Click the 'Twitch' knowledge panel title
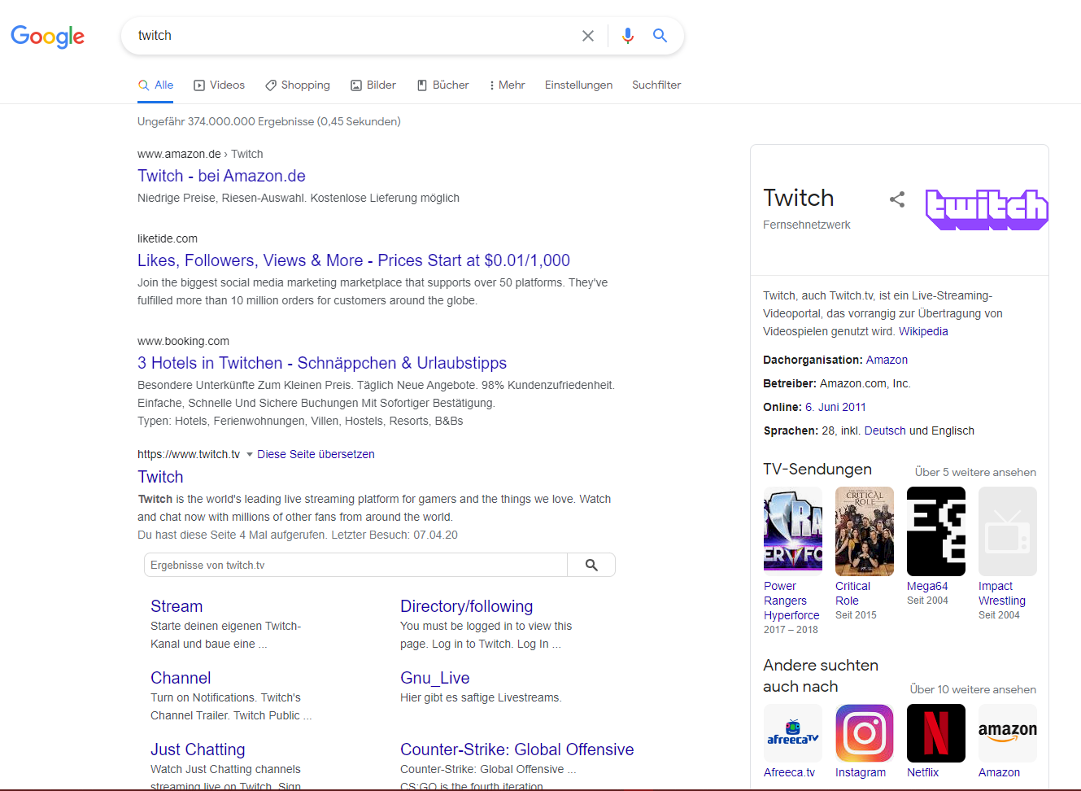Image resolution: width=1081 pixels, height=791 pixels. tap(798, 198)
